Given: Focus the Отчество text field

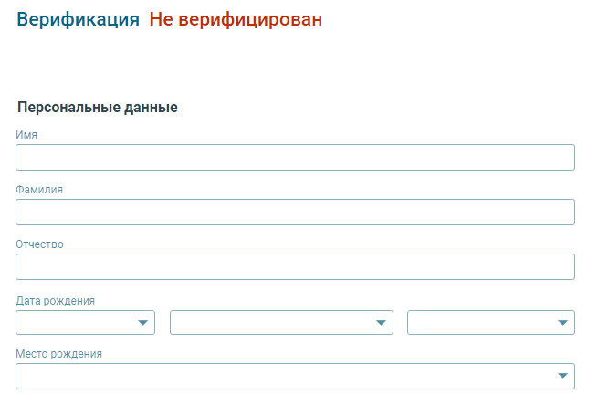Looking at the screenshot, I should coord(295,266).
